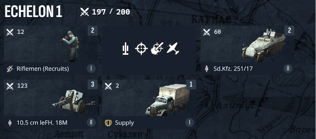Screen dimensions: 316x139
Task: Click the infantry category icon in center panel
Action: (x=125, y=49)
